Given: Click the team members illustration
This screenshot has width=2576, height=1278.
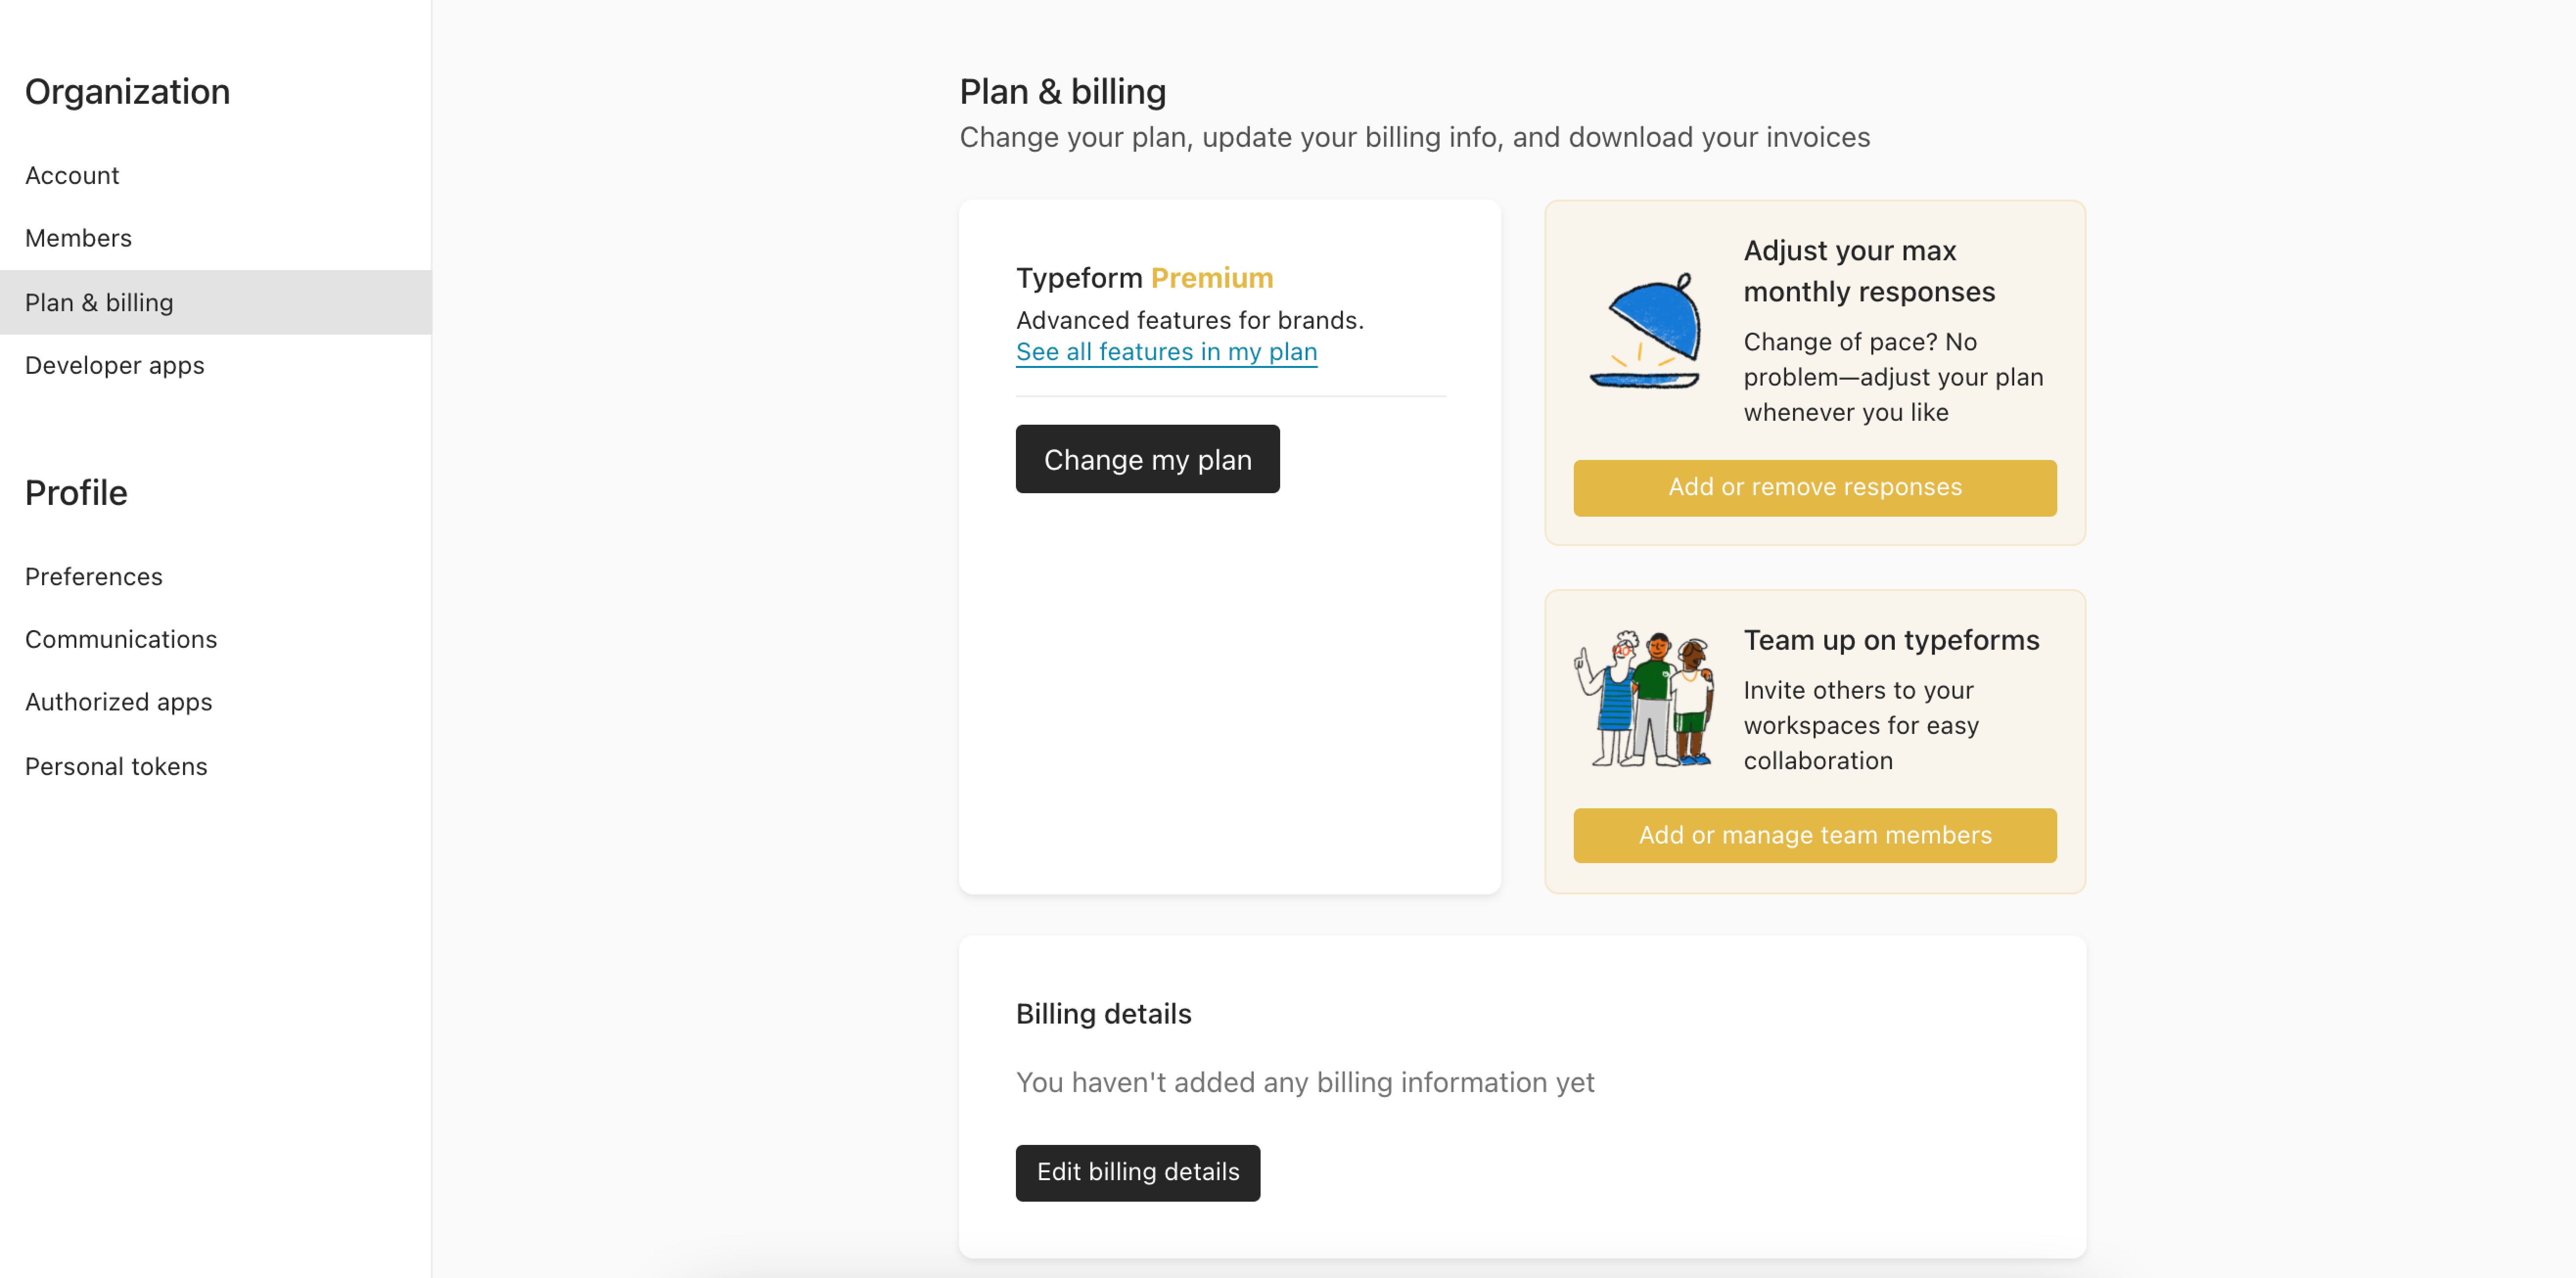Looking at the screenshot, I should pyautogui.click(x=1645, y=699).
